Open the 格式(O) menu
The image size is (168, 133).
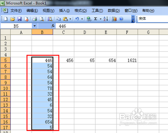(81, 11)
